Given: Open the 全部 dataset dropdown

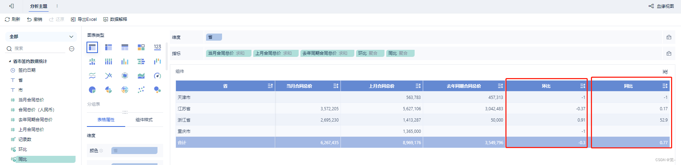Looking at the screenshot, I should tap(41, 37).
